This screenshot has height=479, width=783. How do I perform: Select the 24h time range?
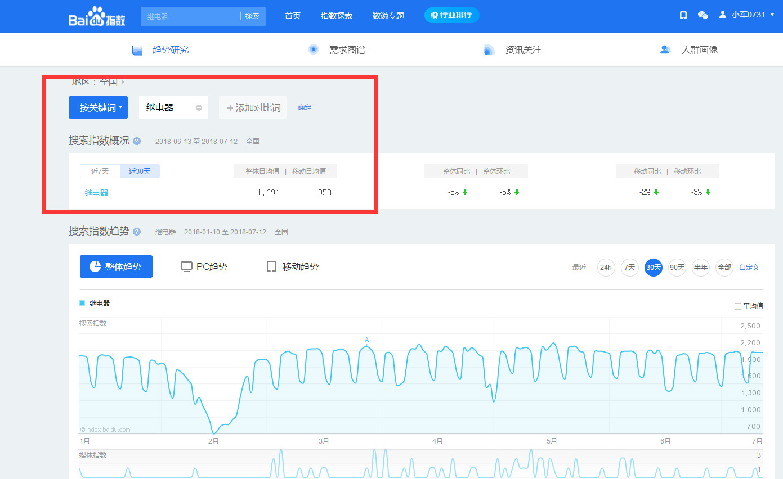tap(606, 268)
